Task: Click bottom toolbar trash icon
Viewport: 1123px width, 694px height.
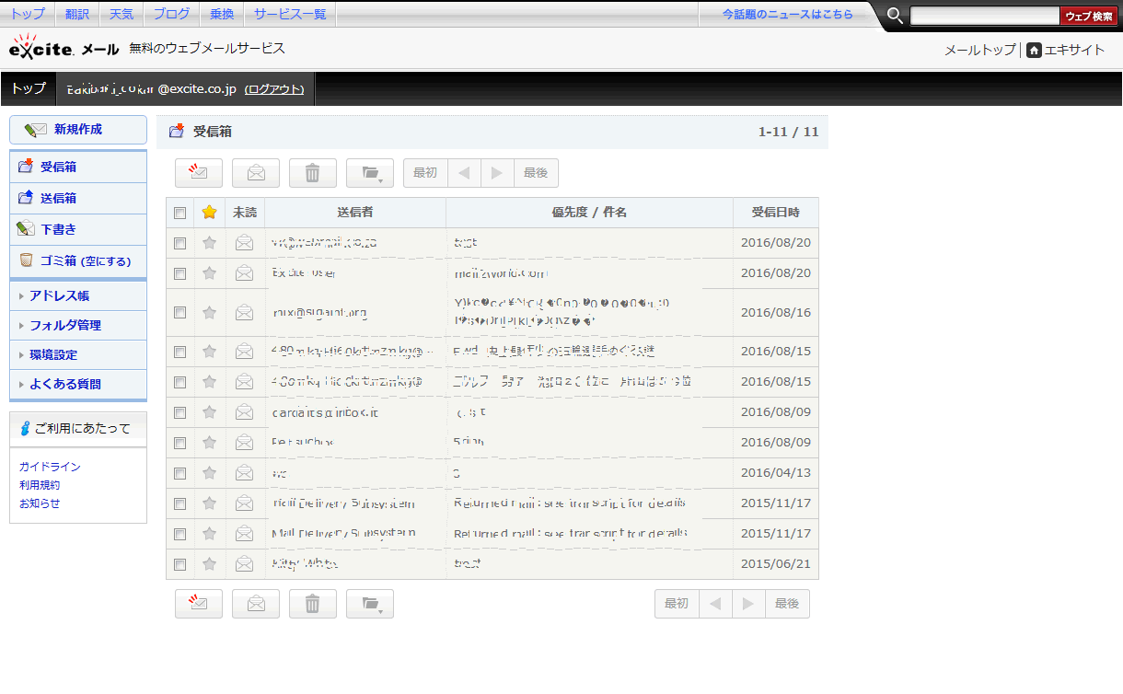Action: [x=313, y=604]
